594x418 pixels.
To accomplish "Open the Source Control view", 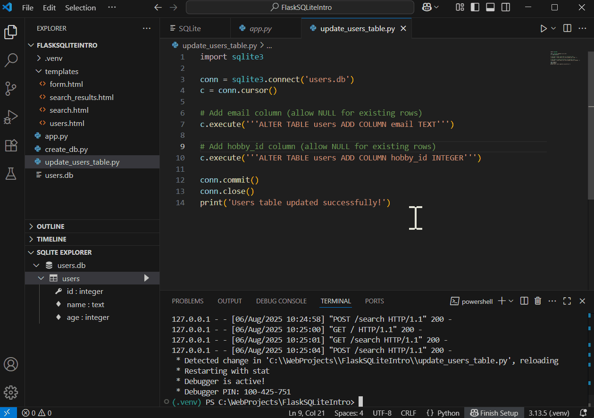I will click(11, 88).
